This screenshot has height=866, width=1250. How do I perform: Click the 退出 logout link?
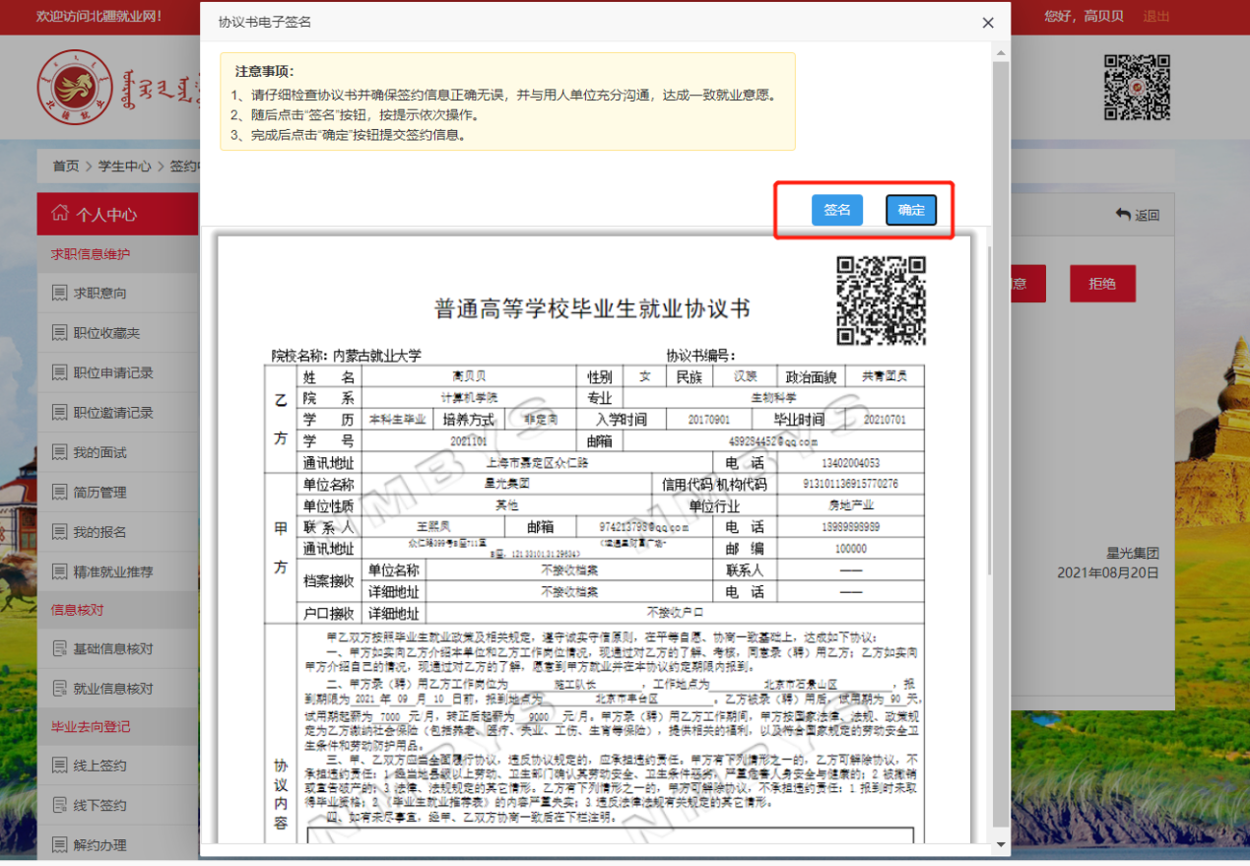[1156, 17]
